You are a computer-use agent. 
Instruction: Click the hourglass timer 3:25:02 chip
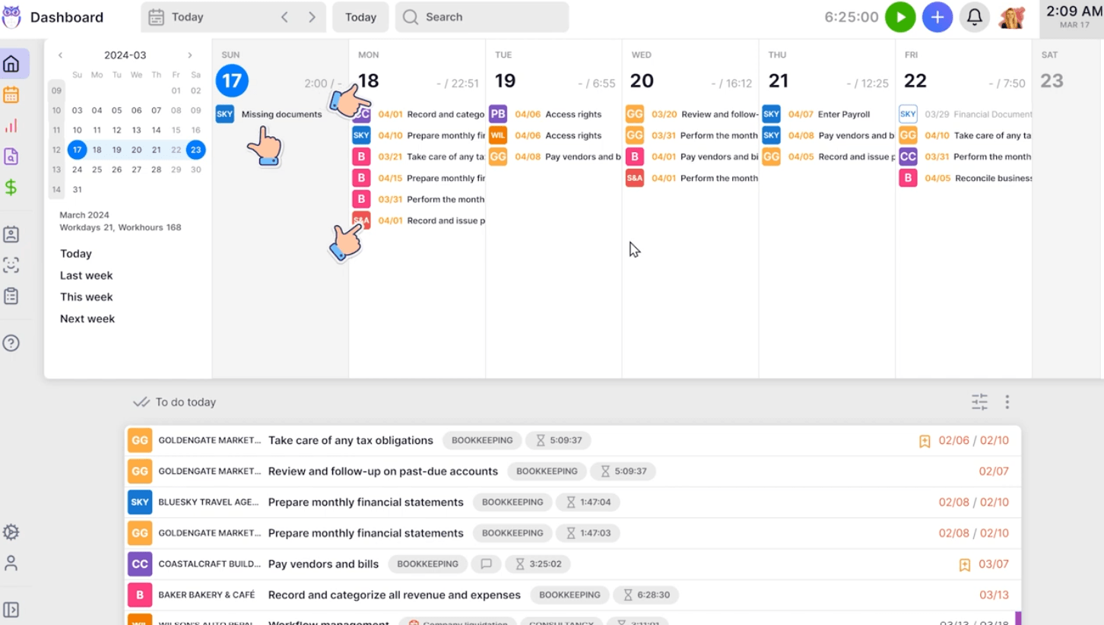539,564
